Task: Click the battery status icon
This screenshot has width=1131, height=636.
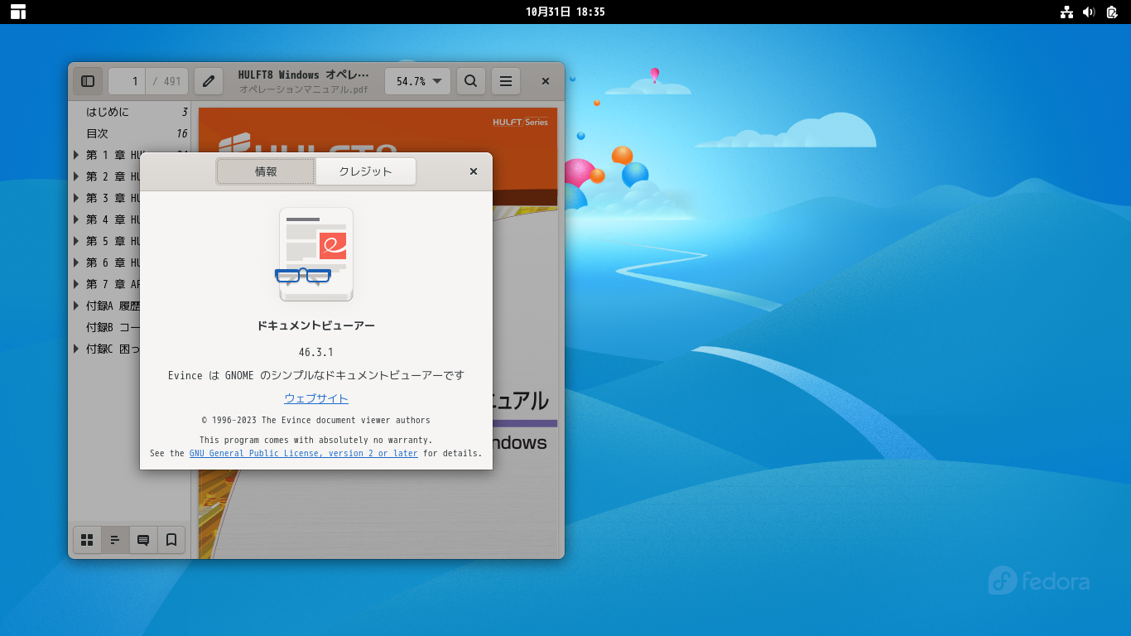Action: pos(1112,12)
